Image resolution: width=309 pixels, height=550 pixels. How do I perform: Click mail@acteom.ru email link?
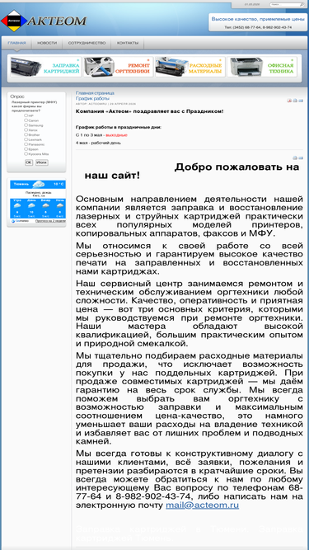(202, 505)
